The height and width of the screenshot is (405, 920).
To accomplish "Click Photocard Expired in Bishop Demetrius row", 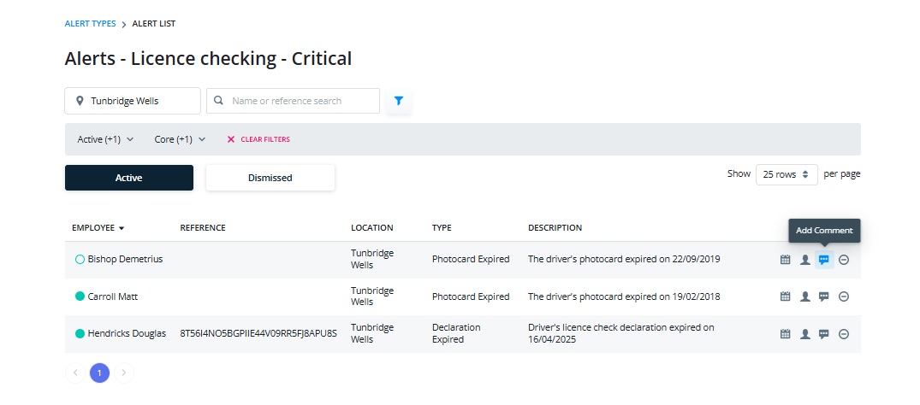I will point(471,259).
